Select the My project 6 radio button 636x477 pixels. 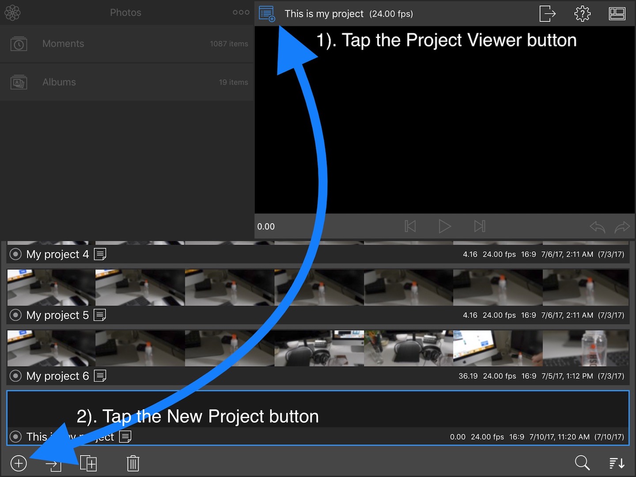[x=15, y=376]
